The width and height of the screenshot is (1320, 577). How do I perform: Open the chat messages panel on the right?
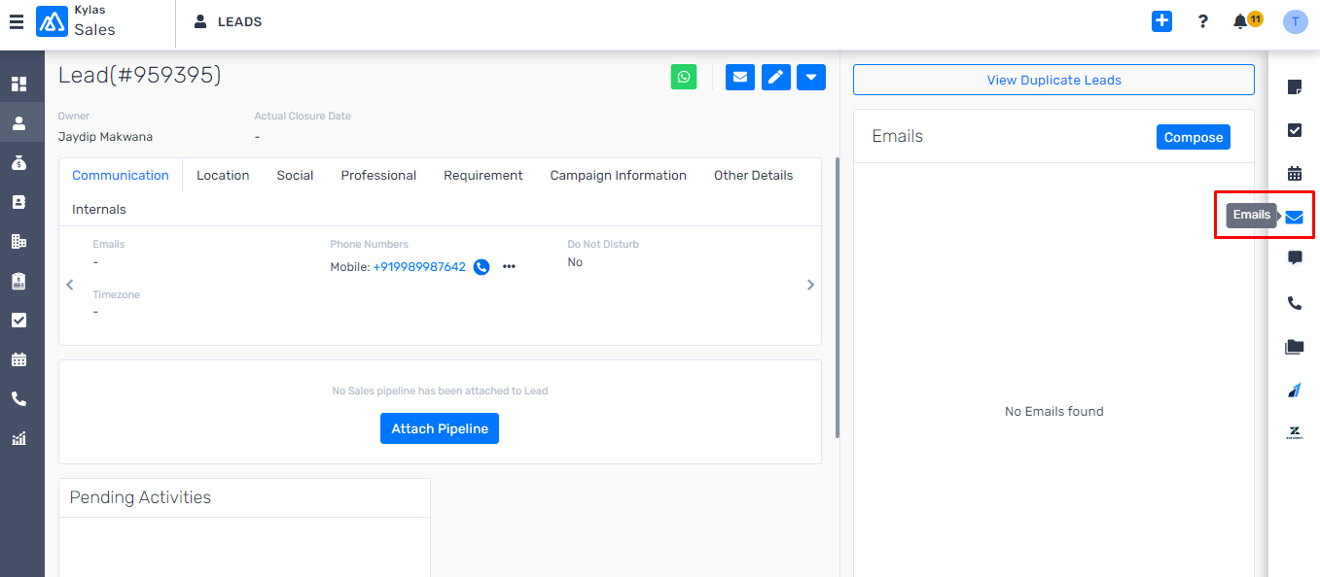[x=1295, y=257]
